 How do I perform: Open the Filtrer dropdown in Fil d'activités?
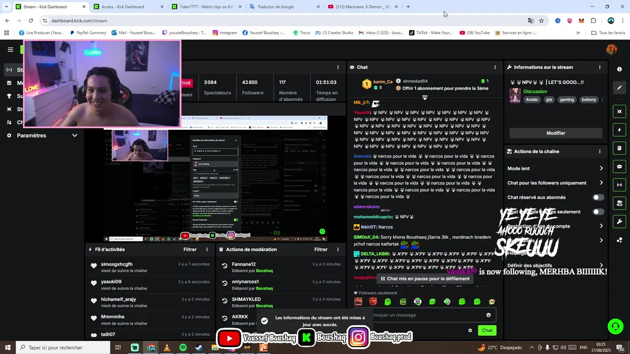click(x=190, y=250)
